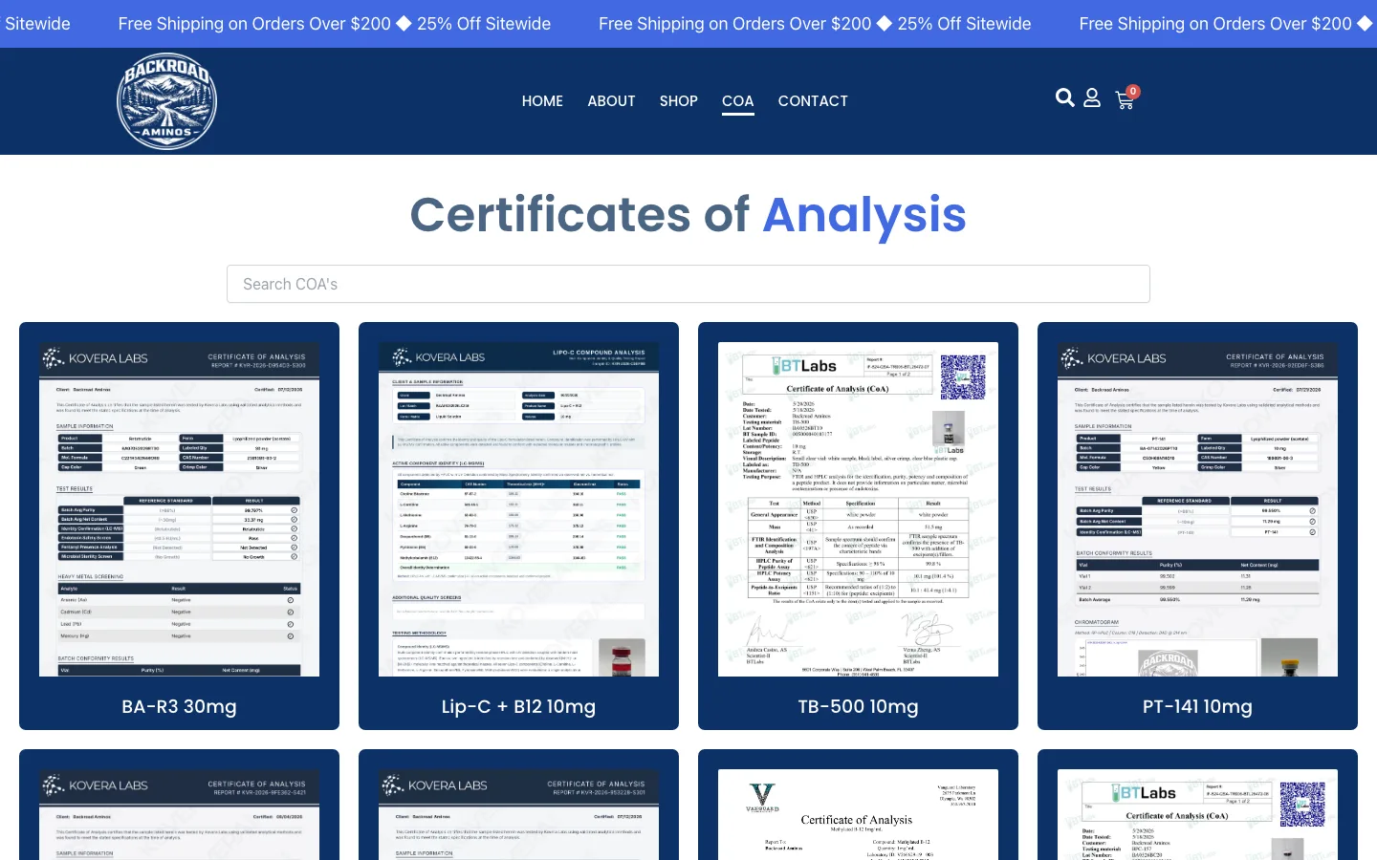Select the COA menu item
This screenshot has height=860, width=1377.
(x=738, y=101)
